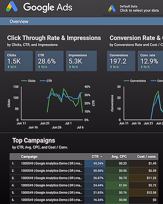Open the Default Data selector
Screen dimensions: 163x204
132,8
